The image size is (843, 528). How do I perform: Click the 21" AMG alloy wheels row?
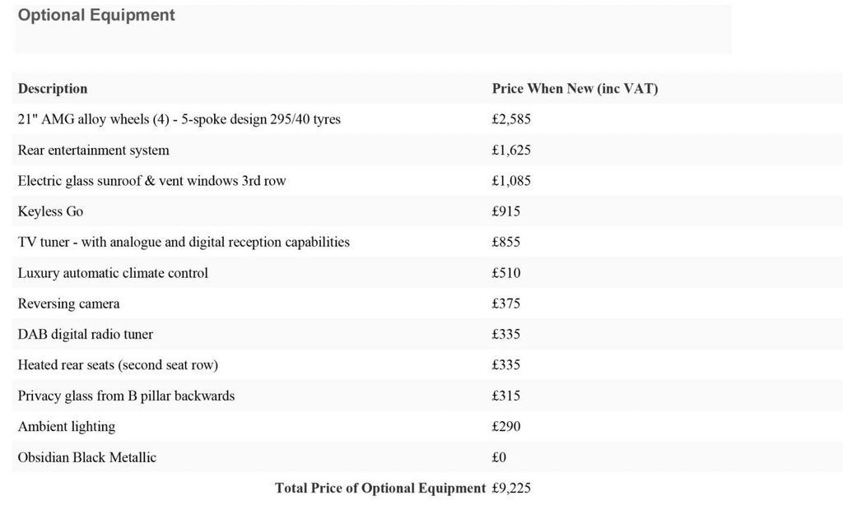click(x=427, y=119)
